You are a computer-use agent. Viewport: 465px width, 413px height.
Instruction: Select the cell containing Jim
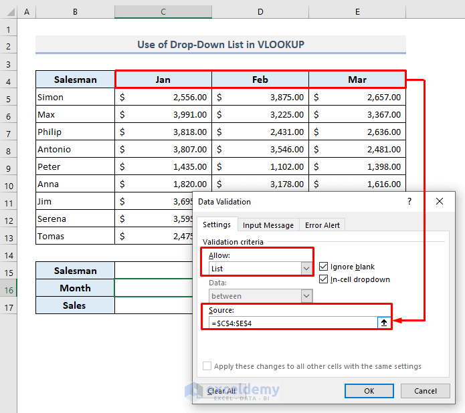point(76,201)
